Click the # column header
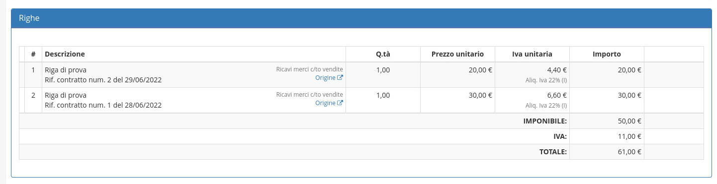The image size is (717, 184). (x=33, y=54)
